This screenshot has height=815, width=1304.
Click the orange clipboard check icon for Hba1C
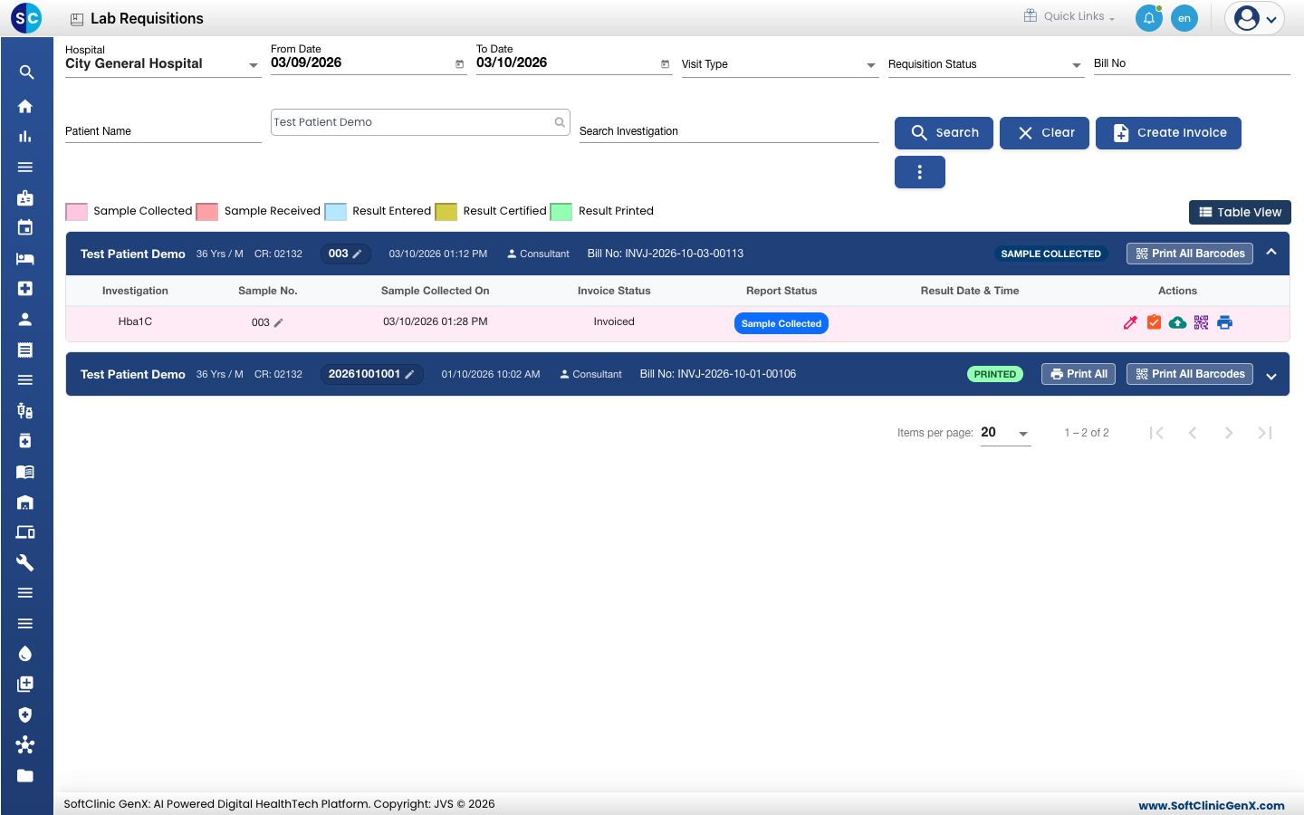point(1154,322)
